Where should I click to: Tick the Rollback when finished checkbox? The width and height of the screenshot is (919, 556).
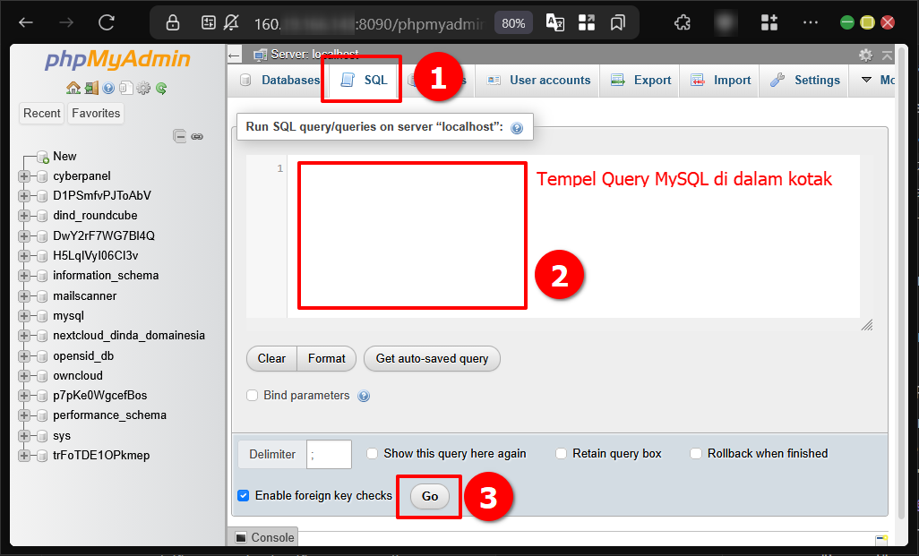pos(696,454)
